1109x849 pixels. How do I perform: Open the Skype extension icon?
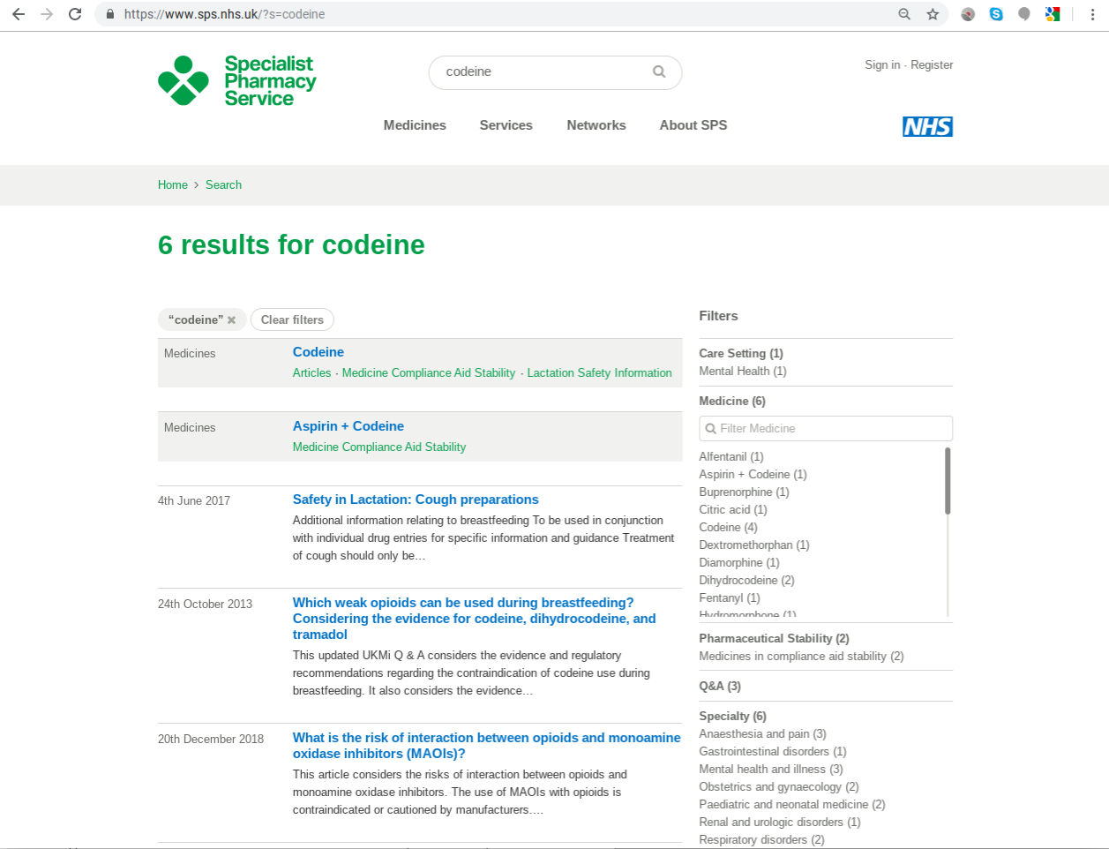click(996, 14)
